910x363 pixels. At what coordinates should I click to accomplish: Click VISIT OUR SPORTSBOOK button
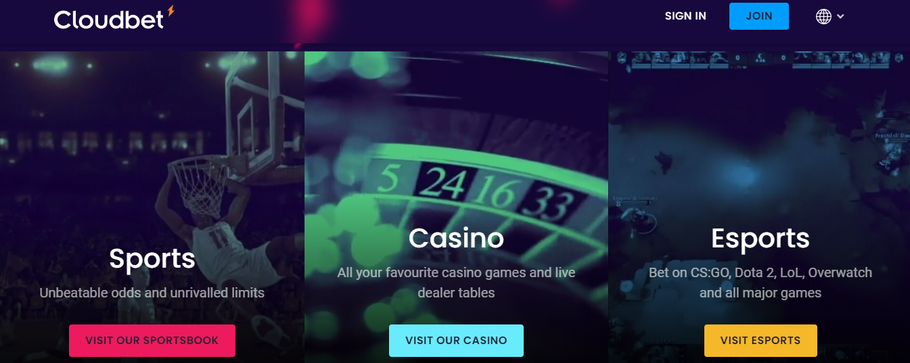point(152,341)
